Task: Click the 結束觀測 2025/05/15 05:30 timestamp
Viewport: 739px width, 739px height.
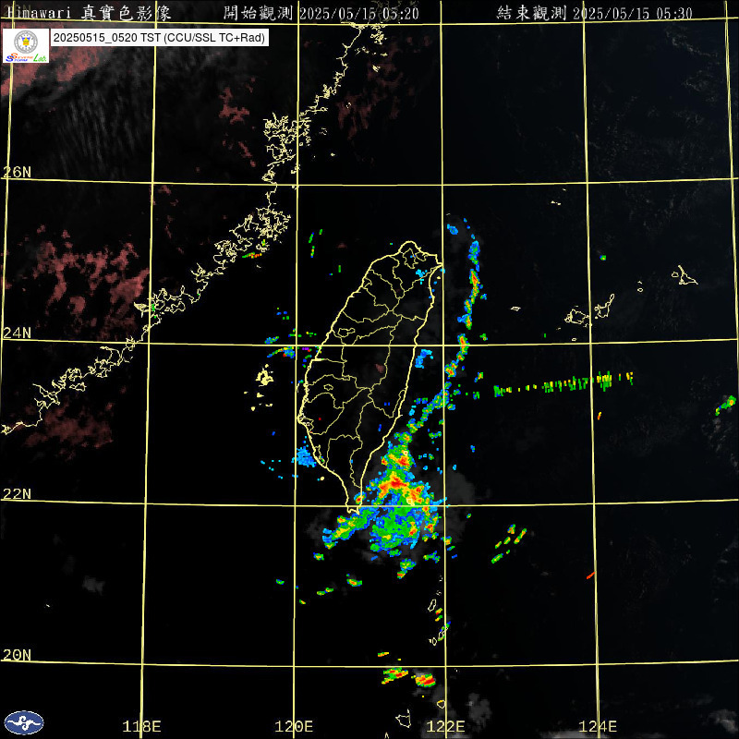Action: [x=594, y=13]
